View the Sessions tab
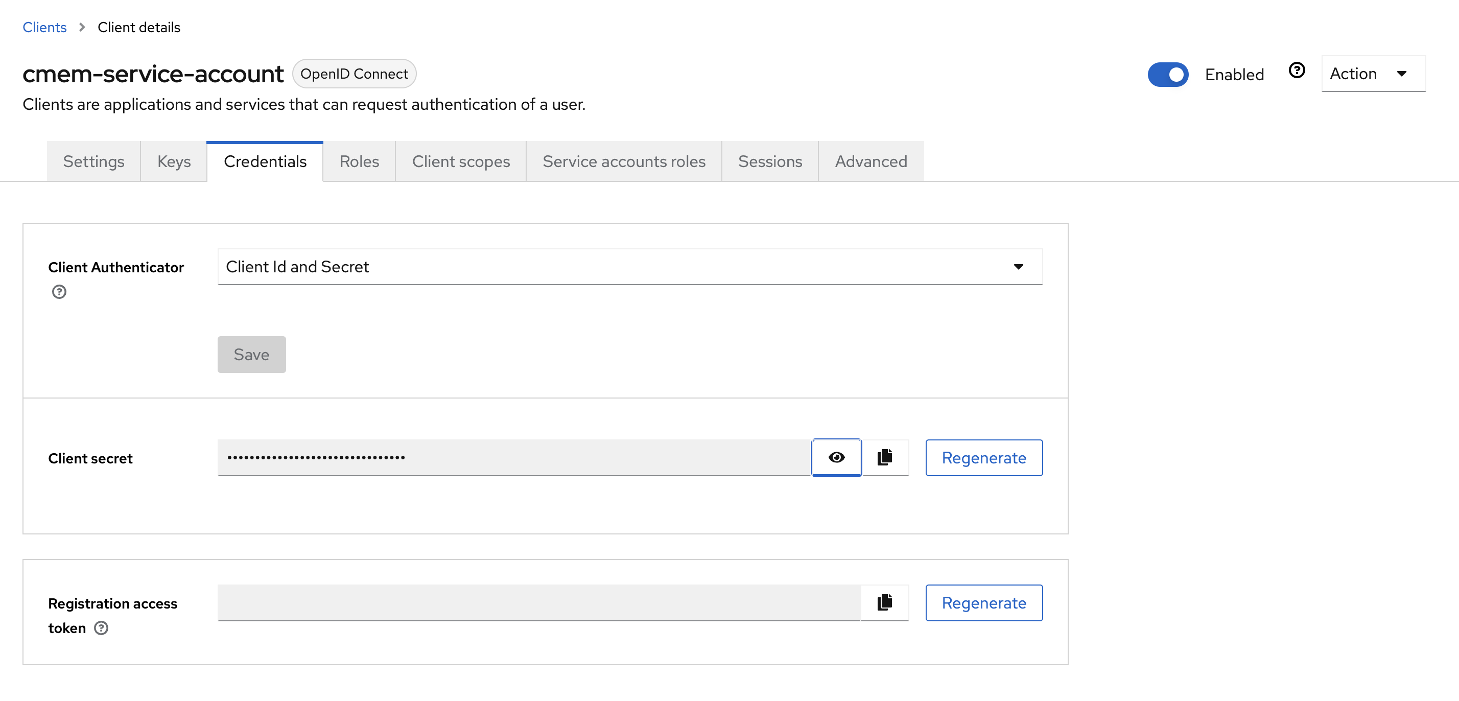 [x=770, y=161]
